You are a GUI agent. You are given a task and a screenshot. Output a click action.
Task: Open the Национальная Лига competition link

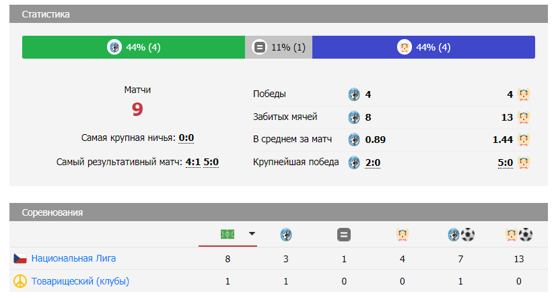pos(73,258)
